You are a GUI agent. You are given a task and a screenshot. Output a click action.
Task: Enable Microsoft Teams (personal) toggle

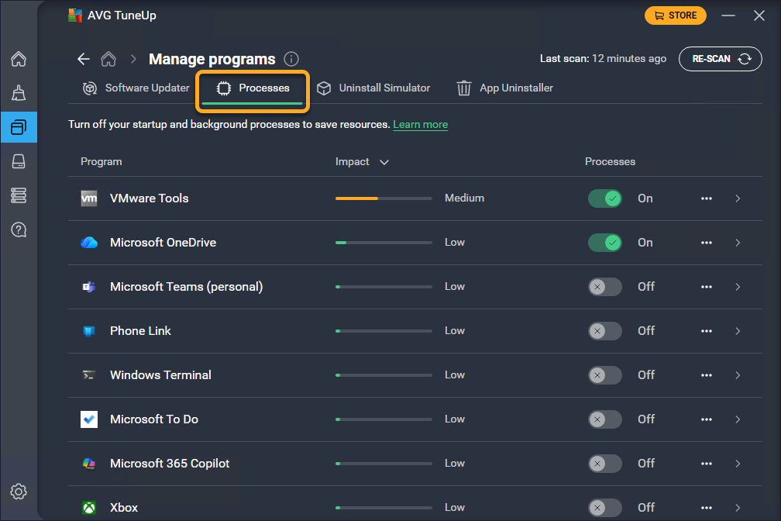(604, 287)
